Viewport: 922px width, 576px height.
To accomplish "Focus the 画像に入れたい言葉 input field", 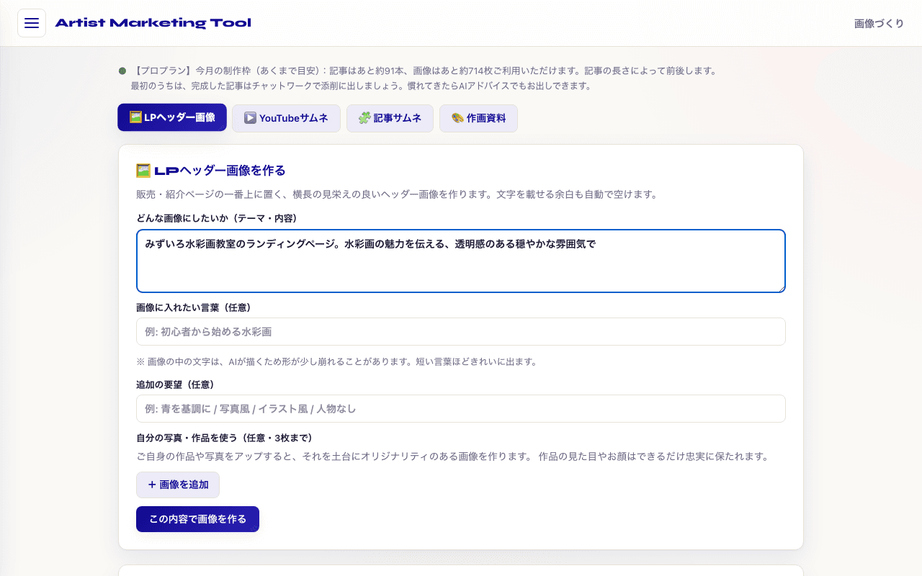I will pyautogui.click(x=461, y=332).
